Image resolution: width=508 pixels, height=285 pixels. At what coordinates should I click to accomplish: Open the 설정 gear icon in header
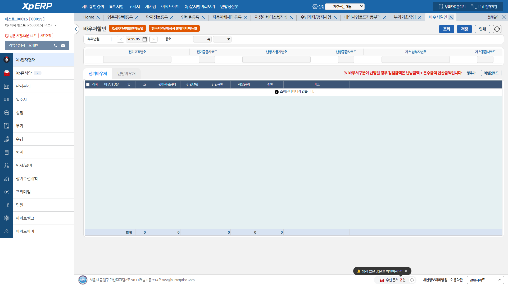[x=315, y=7]
